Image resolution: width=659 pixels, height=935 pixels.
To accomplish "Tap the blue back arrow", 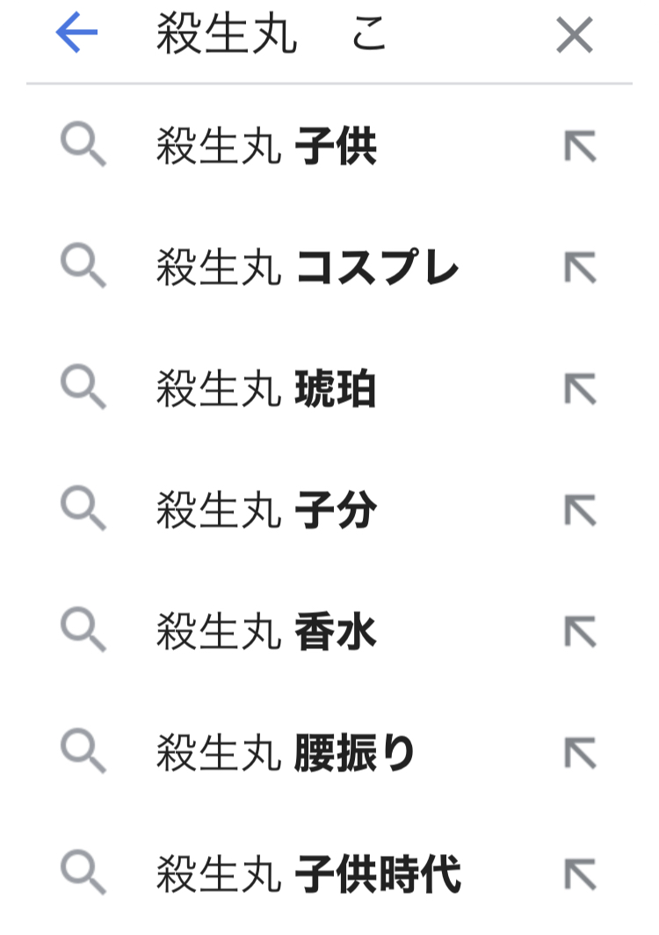I will coord(76,34).
